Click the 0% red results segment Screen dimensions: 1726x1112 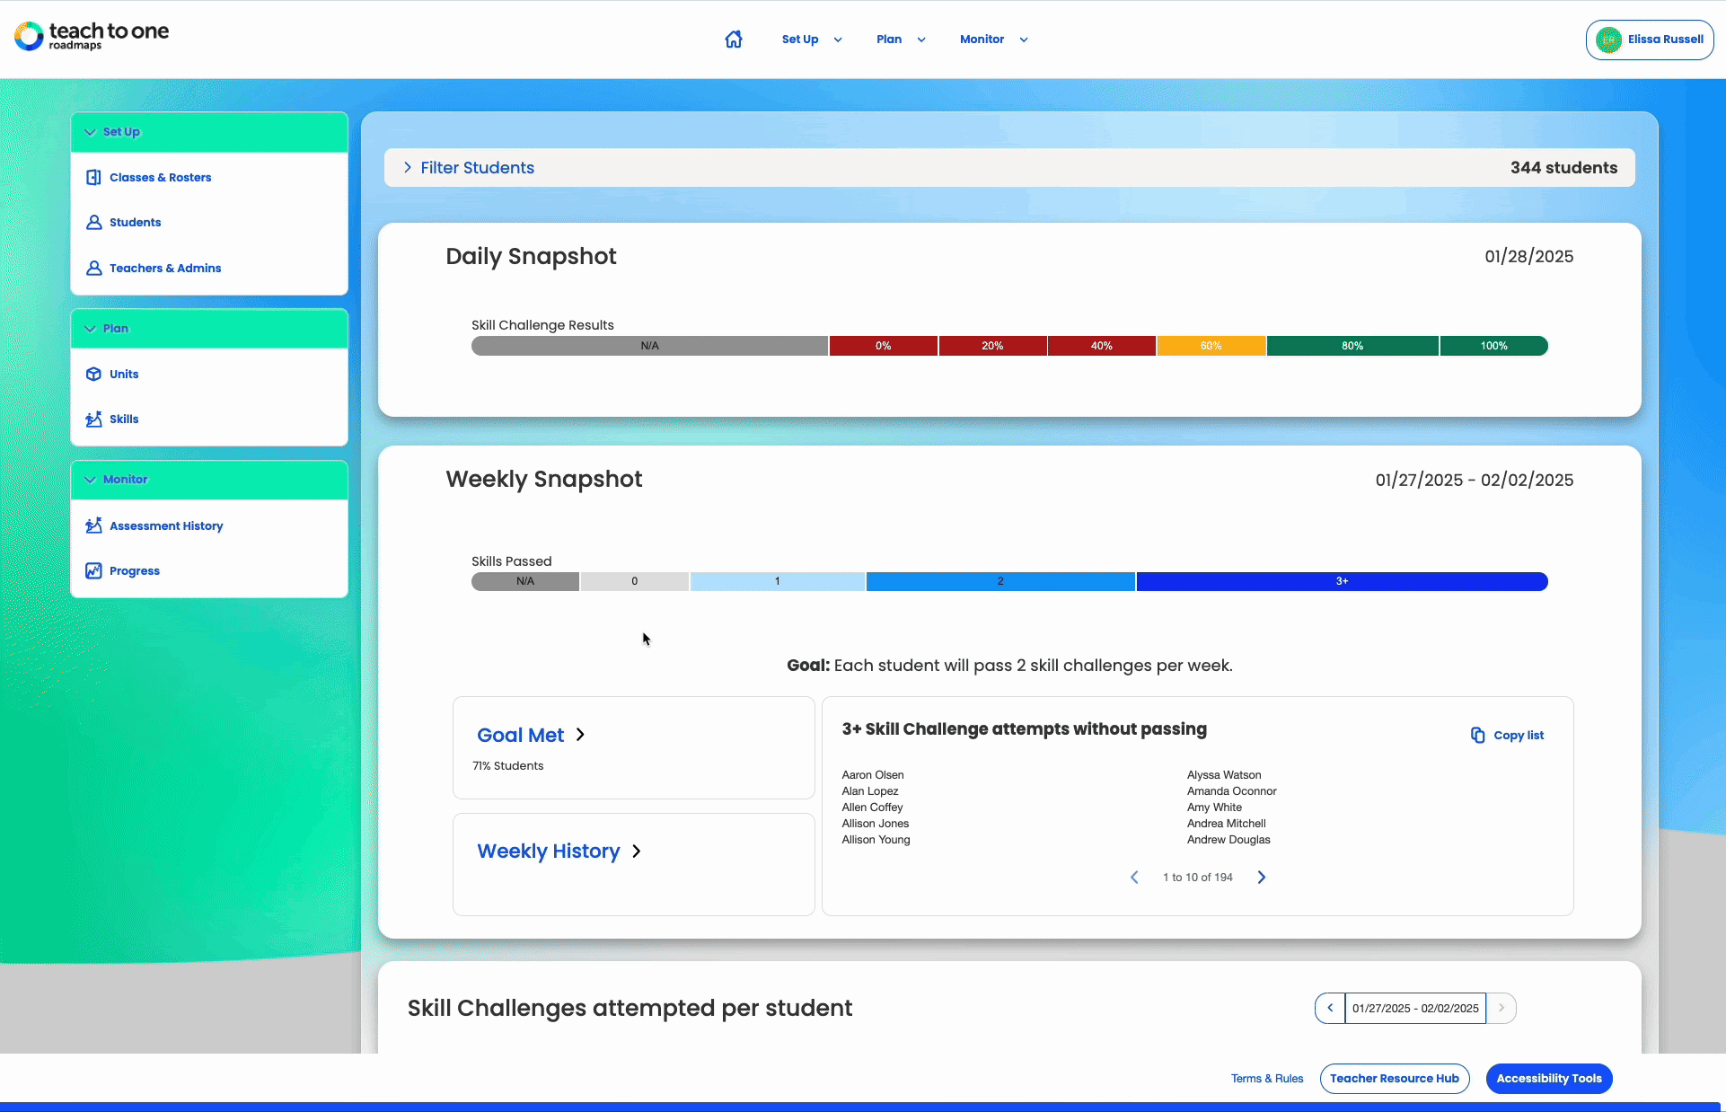click(x=883, y=346)
